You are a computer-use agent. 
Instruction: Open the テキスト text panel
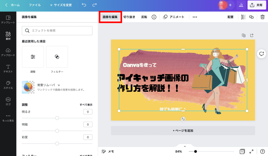[8, 68]
